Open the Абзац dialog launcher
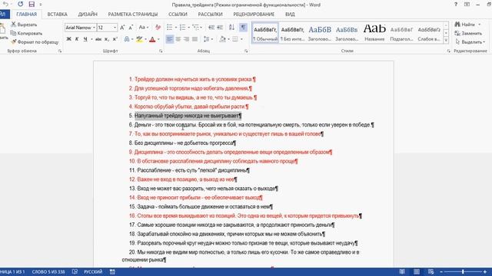Image resolution: width=492 pixels, height=276 pixels. 246,51
